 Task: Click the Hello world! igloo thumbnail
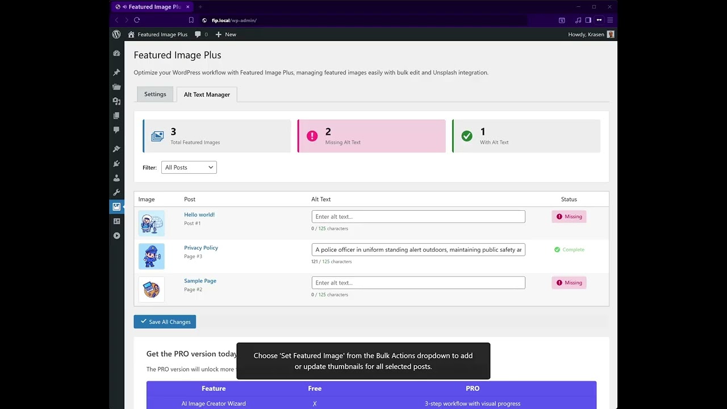152,223
